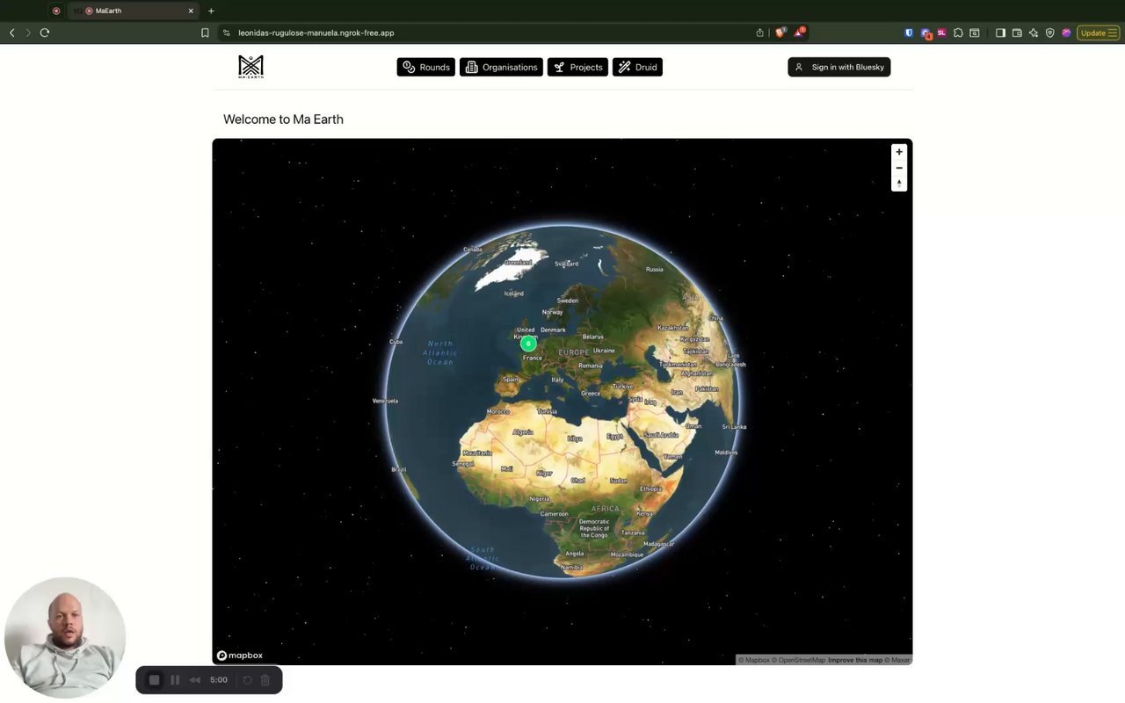Go back in the browser
The width and height of the screenshot is (1125, 703).
tap(12, 33)
